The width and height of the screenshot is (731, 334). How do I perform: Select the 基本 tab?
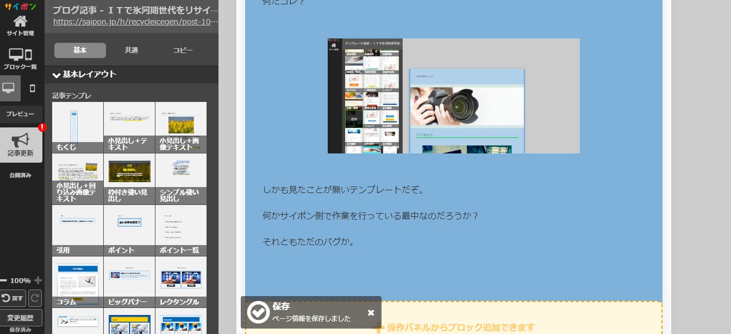coord(80,50)
